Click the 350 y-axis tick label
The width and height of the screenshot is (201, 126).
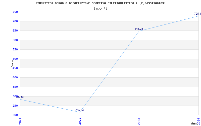click(15, 87)
